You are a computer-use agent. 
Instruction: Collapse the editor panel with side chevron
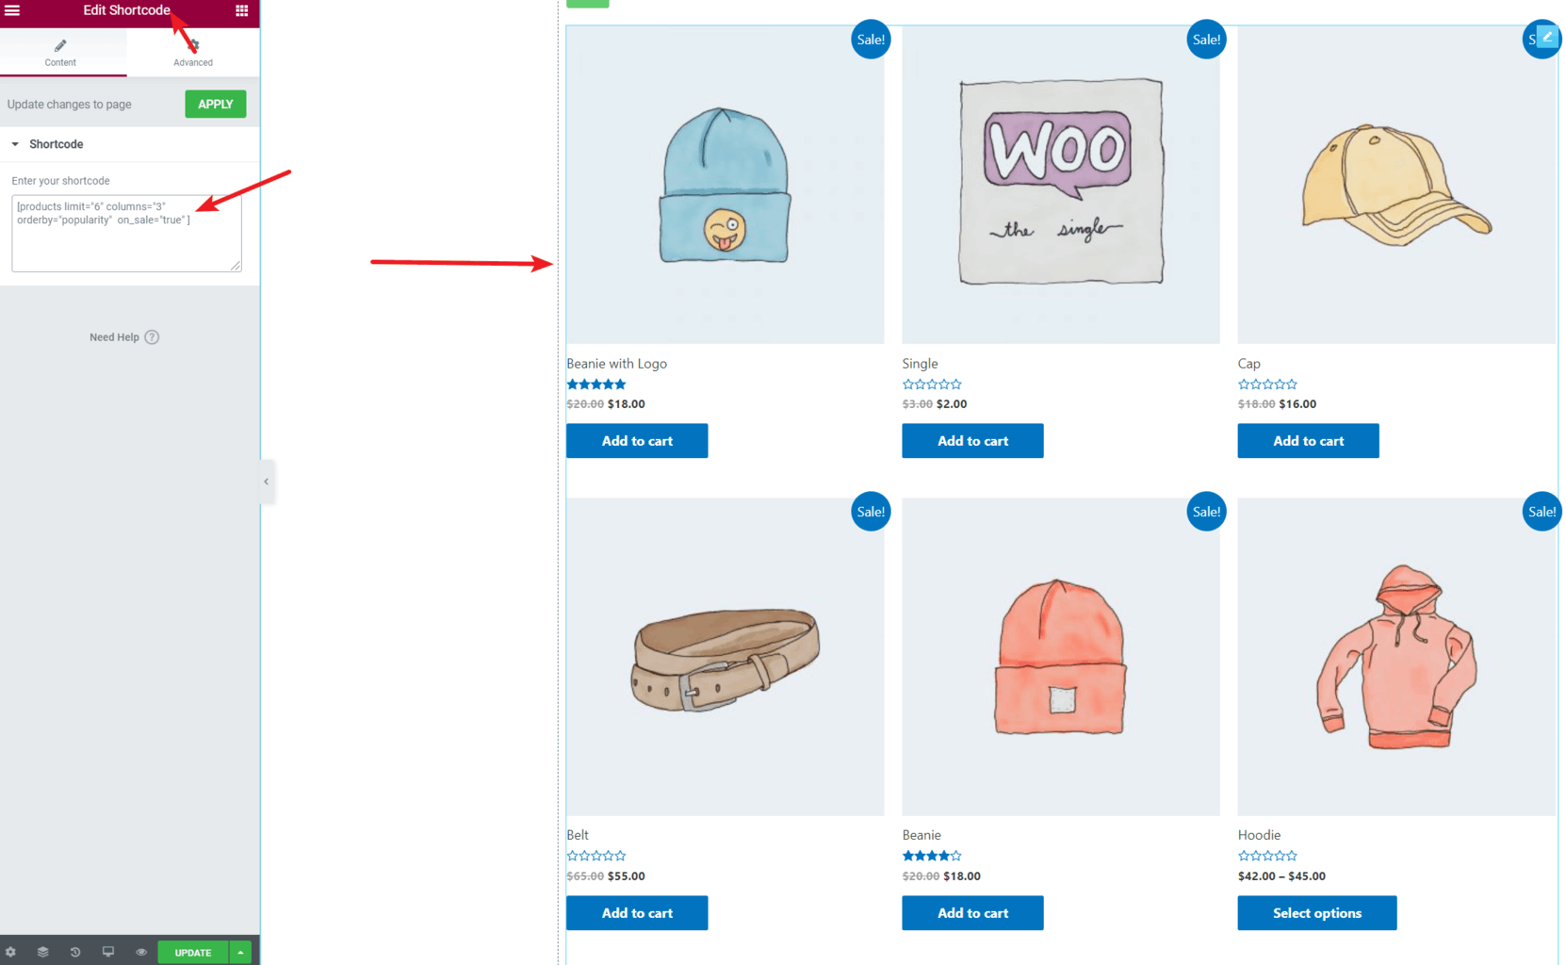click(x=267, y=482)
